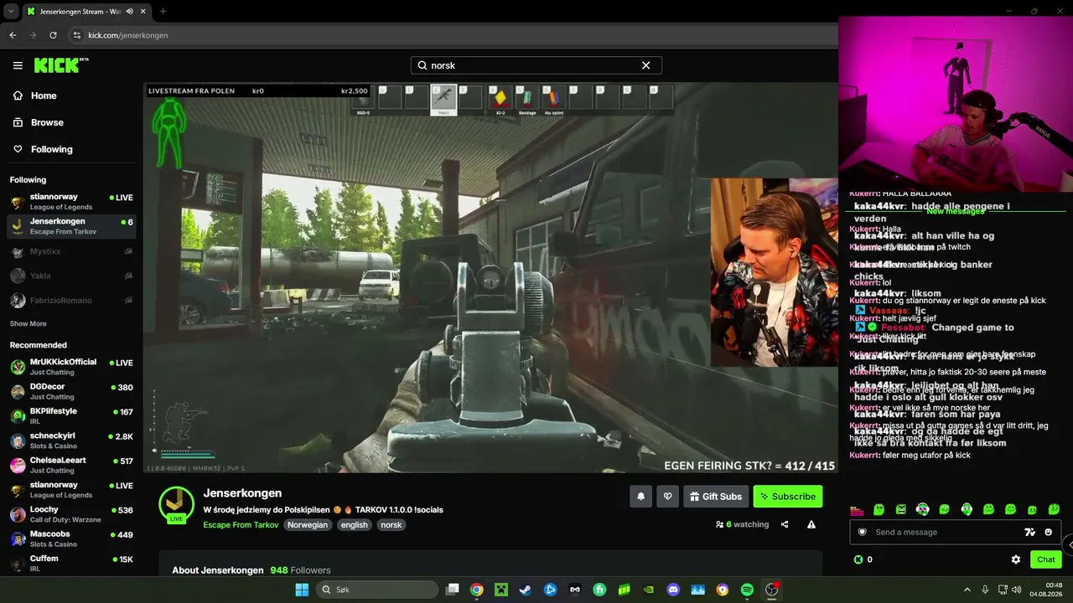Screen dimensions: 1073x603
Task: Reload the Kick page
Action: (x=53, y=35)
